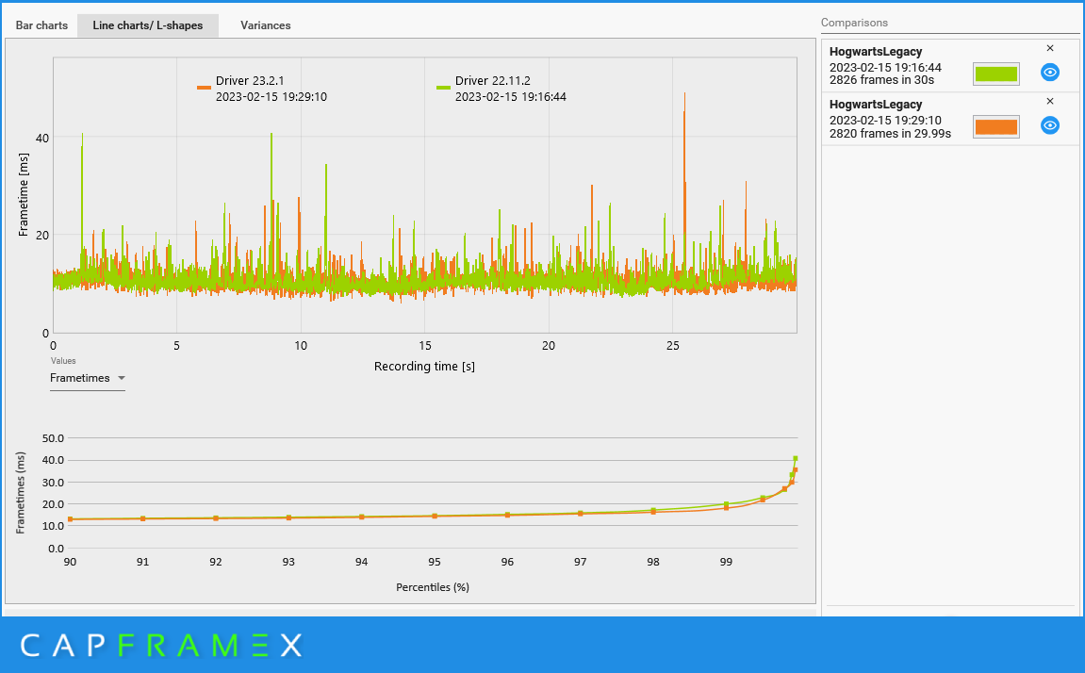Click the '2826 frames in 30s' text
Image resolution: width=1085 pixels, height=673 pixels.
click(x=881, y=80)
